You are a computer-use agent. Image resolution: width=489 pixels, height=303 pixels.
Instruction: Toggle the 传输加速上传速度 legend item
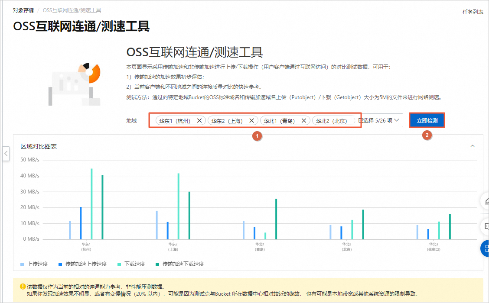[x=83, y=264]
